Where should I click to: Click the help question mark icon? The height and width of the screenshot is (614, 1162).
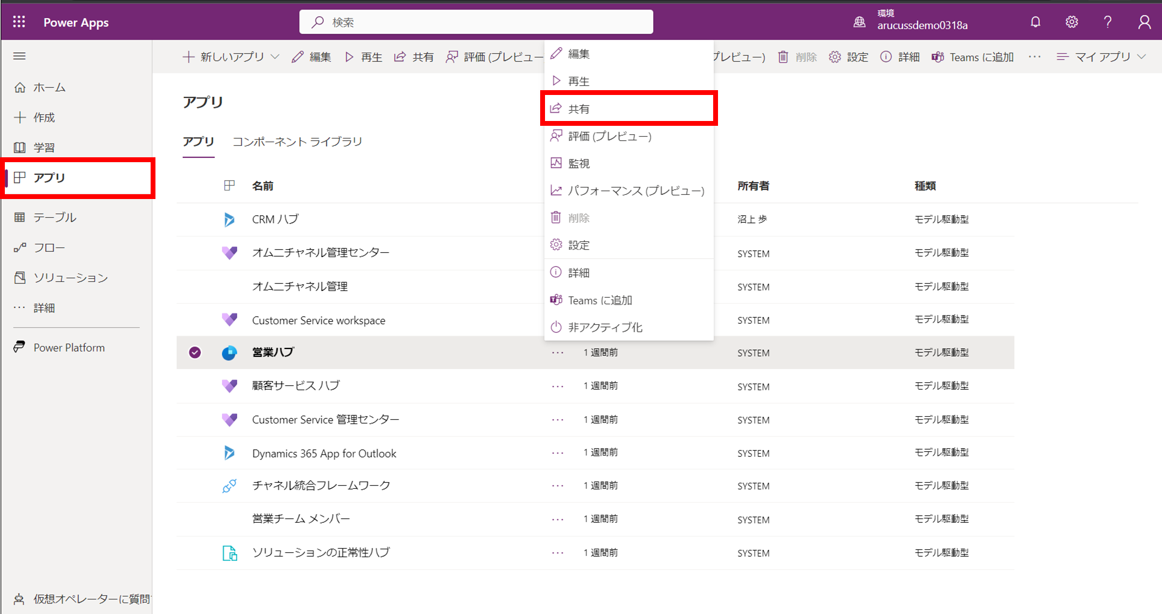1107,22
